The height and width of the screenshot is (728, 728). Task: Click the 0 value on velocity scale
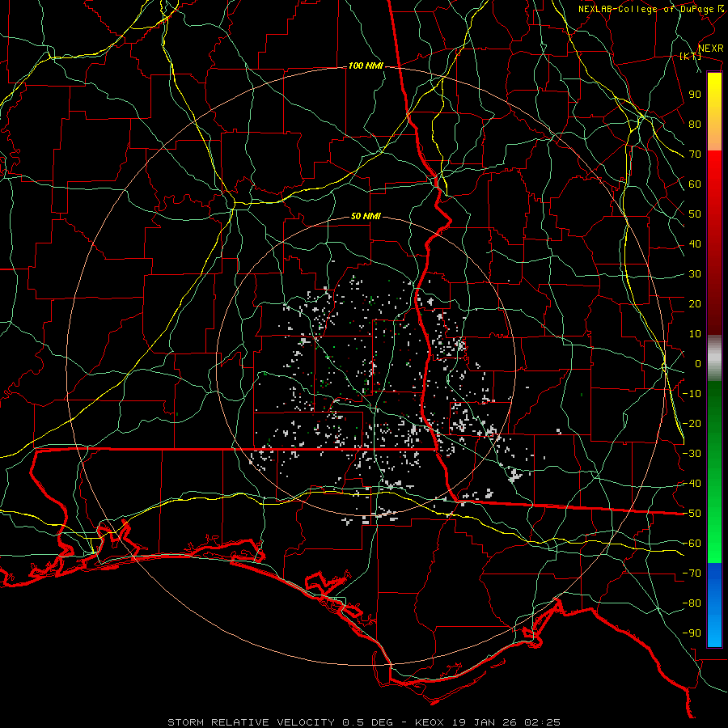[698, 364]
